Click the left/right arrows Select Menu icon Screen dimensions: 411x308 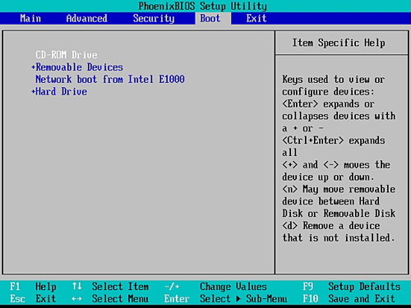point(77,299)
